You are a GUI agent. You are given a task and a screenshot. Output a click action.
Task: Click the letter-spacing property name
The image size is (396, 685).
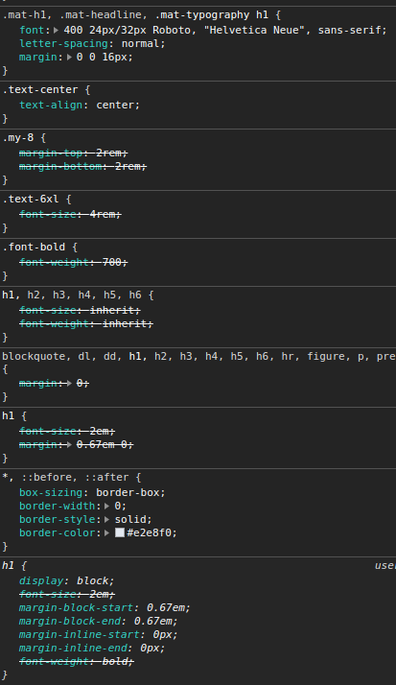pos(63,44)
